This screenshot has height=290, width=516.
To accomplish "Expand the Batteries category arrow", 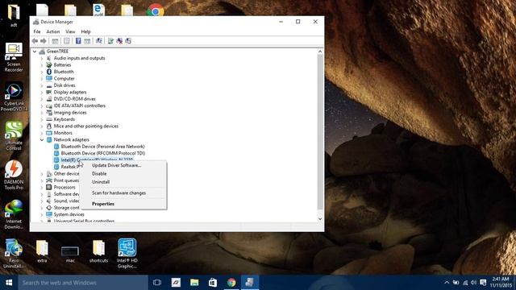I will click(x=42, y=65).
